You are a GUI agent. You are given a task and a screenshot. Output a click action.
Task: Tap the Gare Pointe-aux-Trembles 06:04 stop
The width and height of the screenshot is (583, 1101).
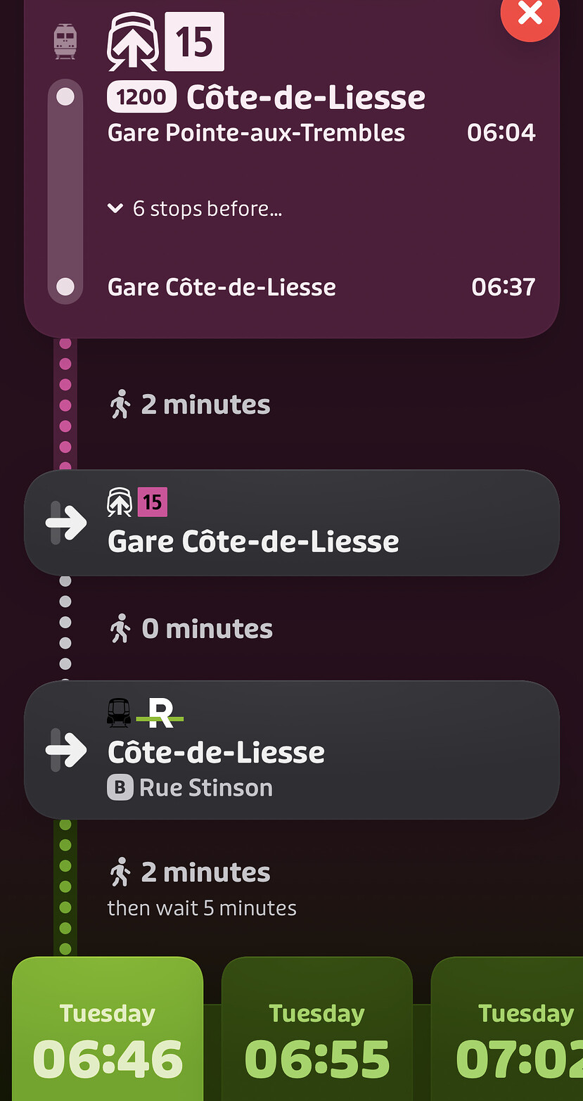257,133
